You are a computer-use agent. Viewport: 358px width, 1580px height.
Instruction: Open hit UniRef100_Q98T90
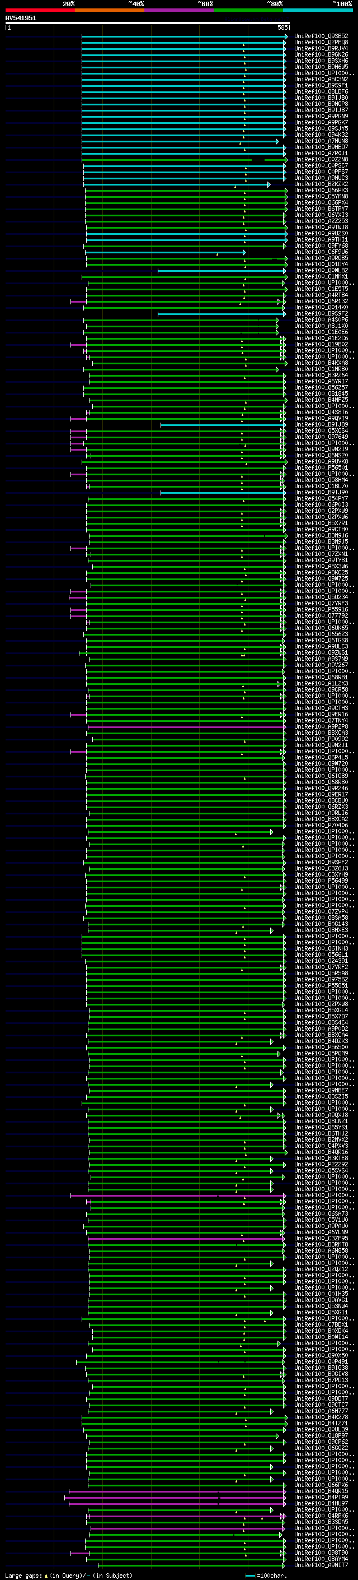[321, 1553]
